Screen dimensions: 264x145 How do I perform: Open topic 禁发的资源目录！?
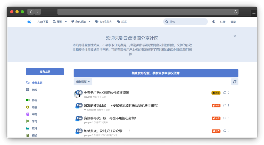click(x=121, y=106)
